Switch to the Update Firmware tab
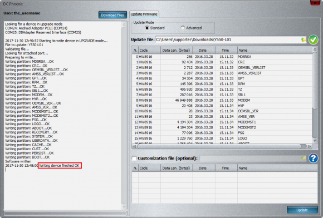Screen dimensions: 323x218 pos(144,14)
